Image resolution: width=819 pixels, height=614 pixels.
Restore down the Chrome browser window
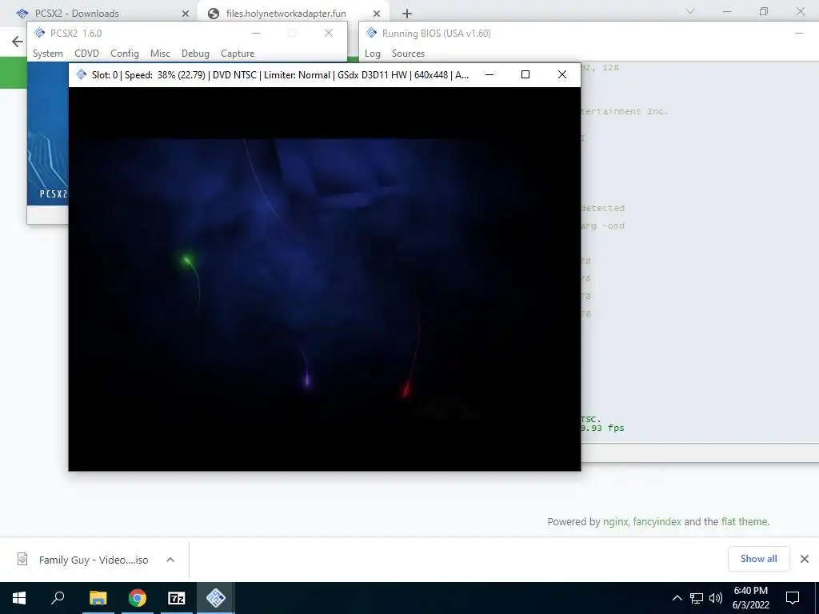point(764,11)
